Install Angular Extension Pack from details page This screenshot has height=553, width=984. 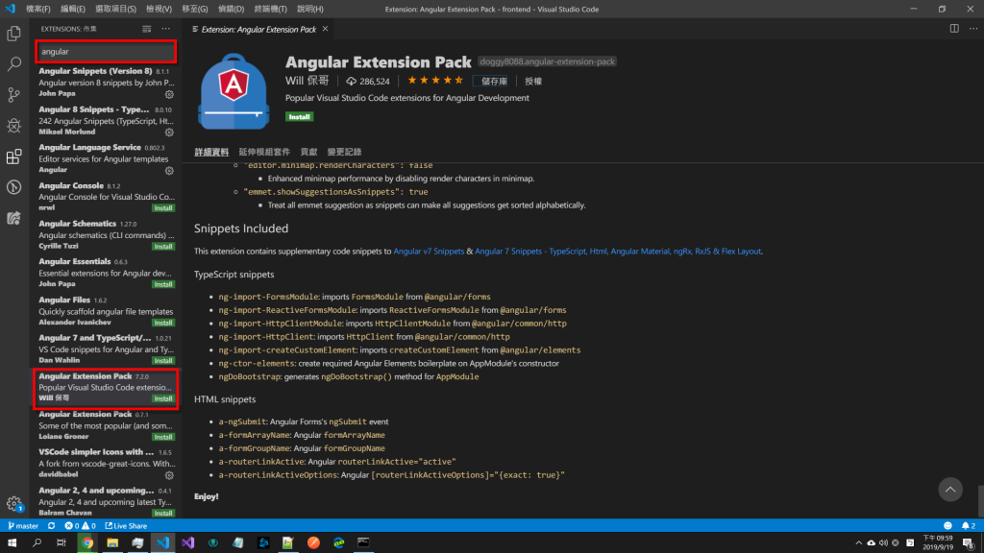[300, 116]
